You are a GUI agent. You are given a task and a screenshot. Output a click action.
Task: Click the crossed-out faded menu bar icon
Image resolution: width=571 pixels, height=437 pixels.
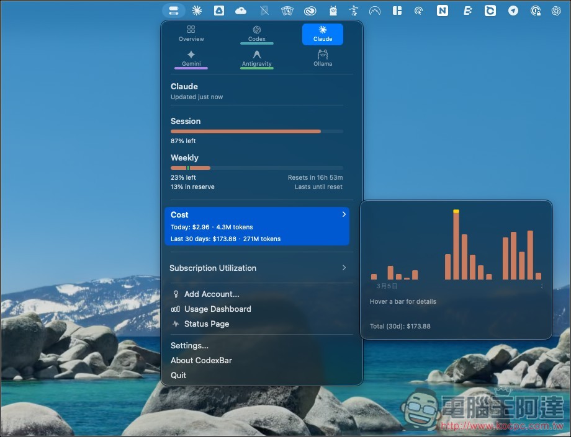264,11
